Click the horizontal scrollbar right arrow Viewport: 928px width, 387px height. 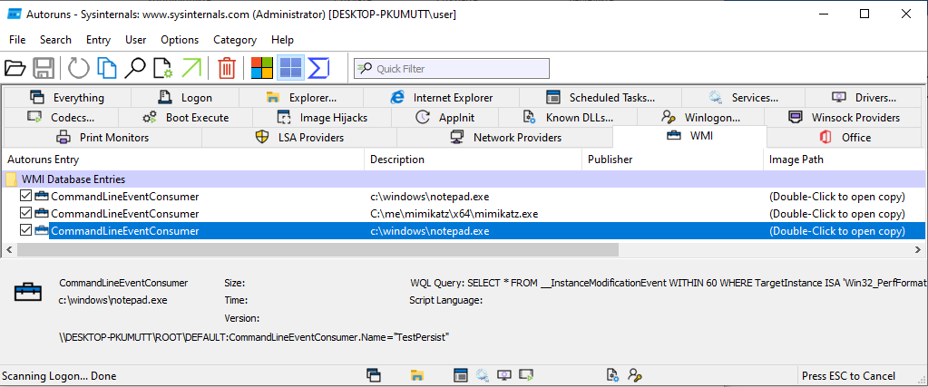921,248
